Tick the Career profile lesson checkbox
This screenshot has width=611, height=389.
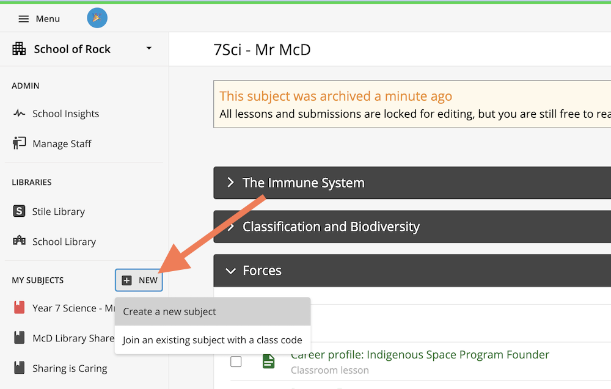(x=236, y=362)
